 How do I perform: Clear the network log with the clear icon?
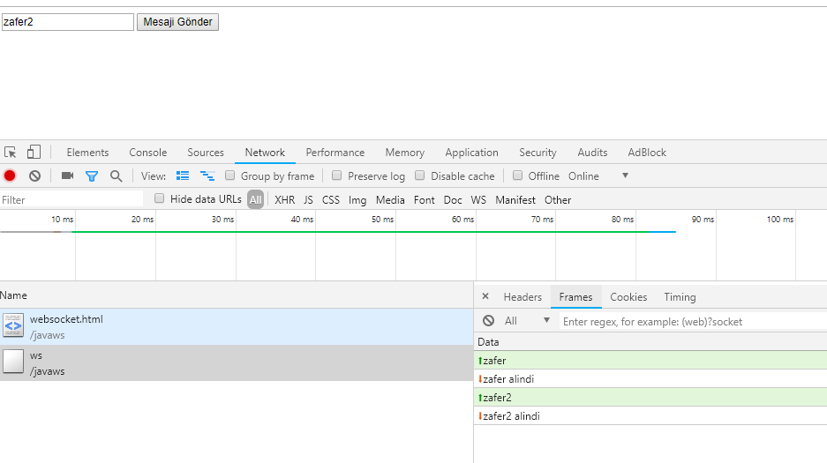click(34, 175)
